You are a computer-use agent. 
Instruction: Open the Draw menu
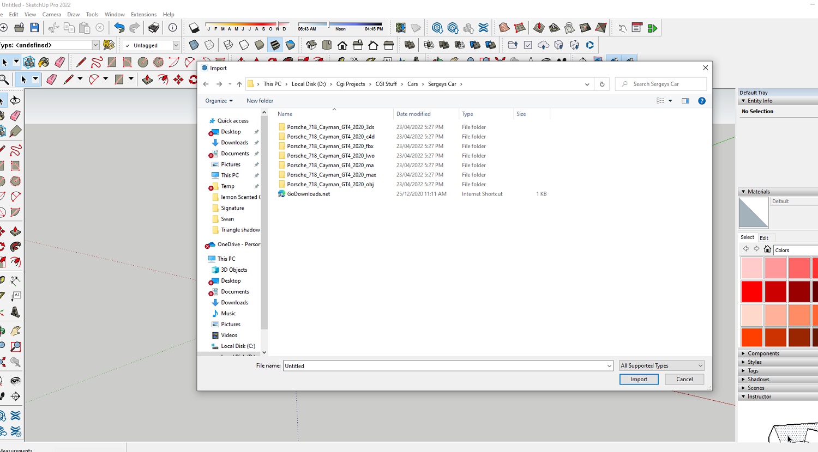point(74,14)
